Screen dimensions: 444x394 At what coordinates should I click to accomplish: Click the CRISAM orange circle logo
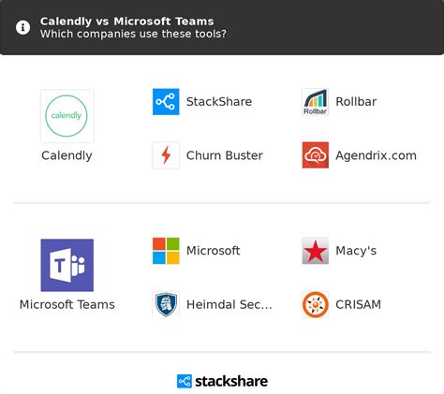[315, 304]
